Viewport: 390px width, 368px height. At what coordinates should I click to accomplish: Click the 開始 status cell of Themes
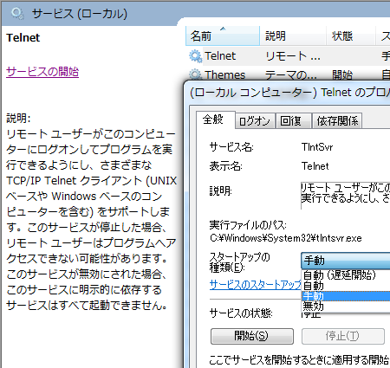[x=342, y=75]
